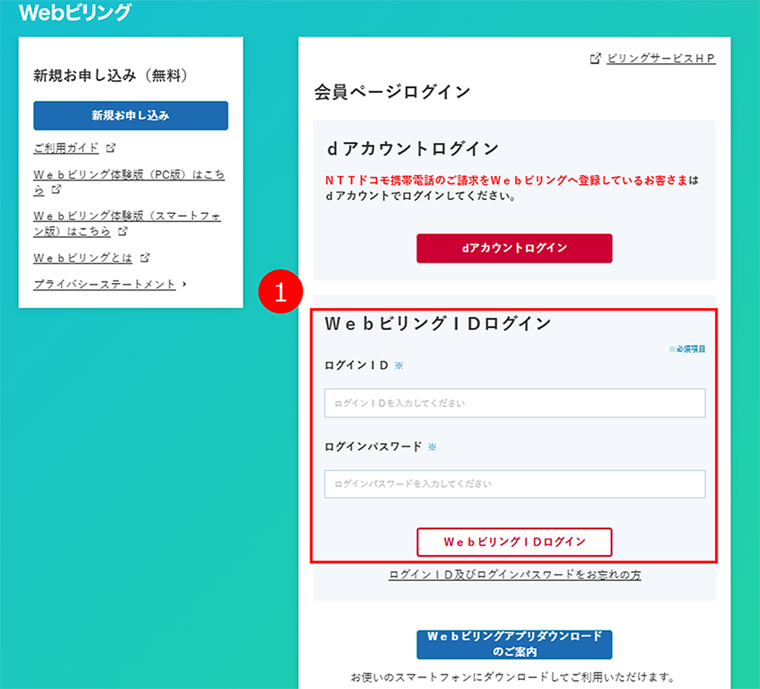Click external-link icon beside ご利用ガイド
Image resolution: width=760 pixels, height=689 pixels.
pos(111,148)
